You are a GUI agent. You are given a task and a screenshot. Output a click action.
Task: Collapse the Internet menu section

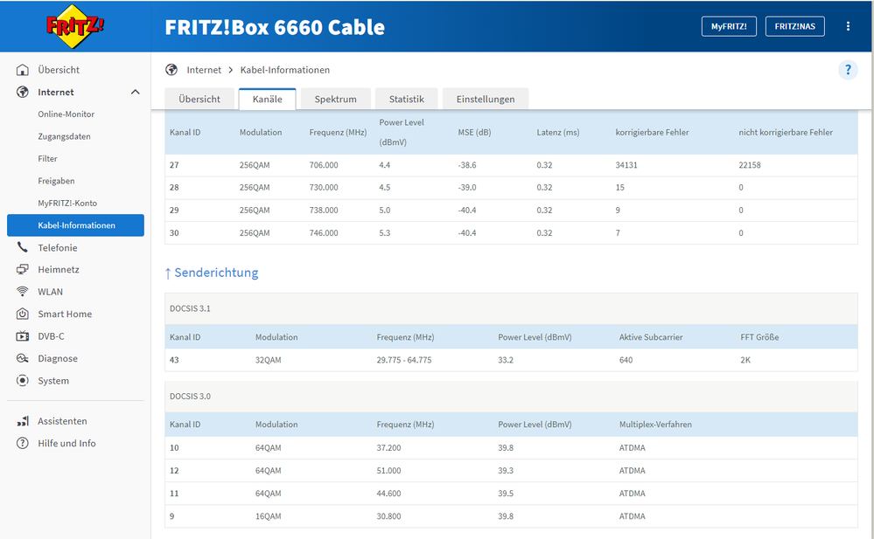click(x=135, y=92)
